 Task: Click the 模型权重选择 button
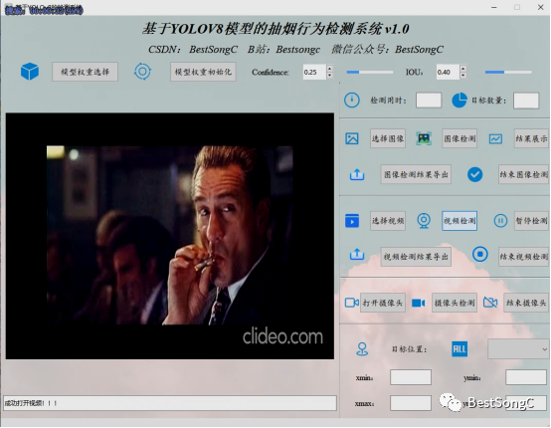coord(86,72)
